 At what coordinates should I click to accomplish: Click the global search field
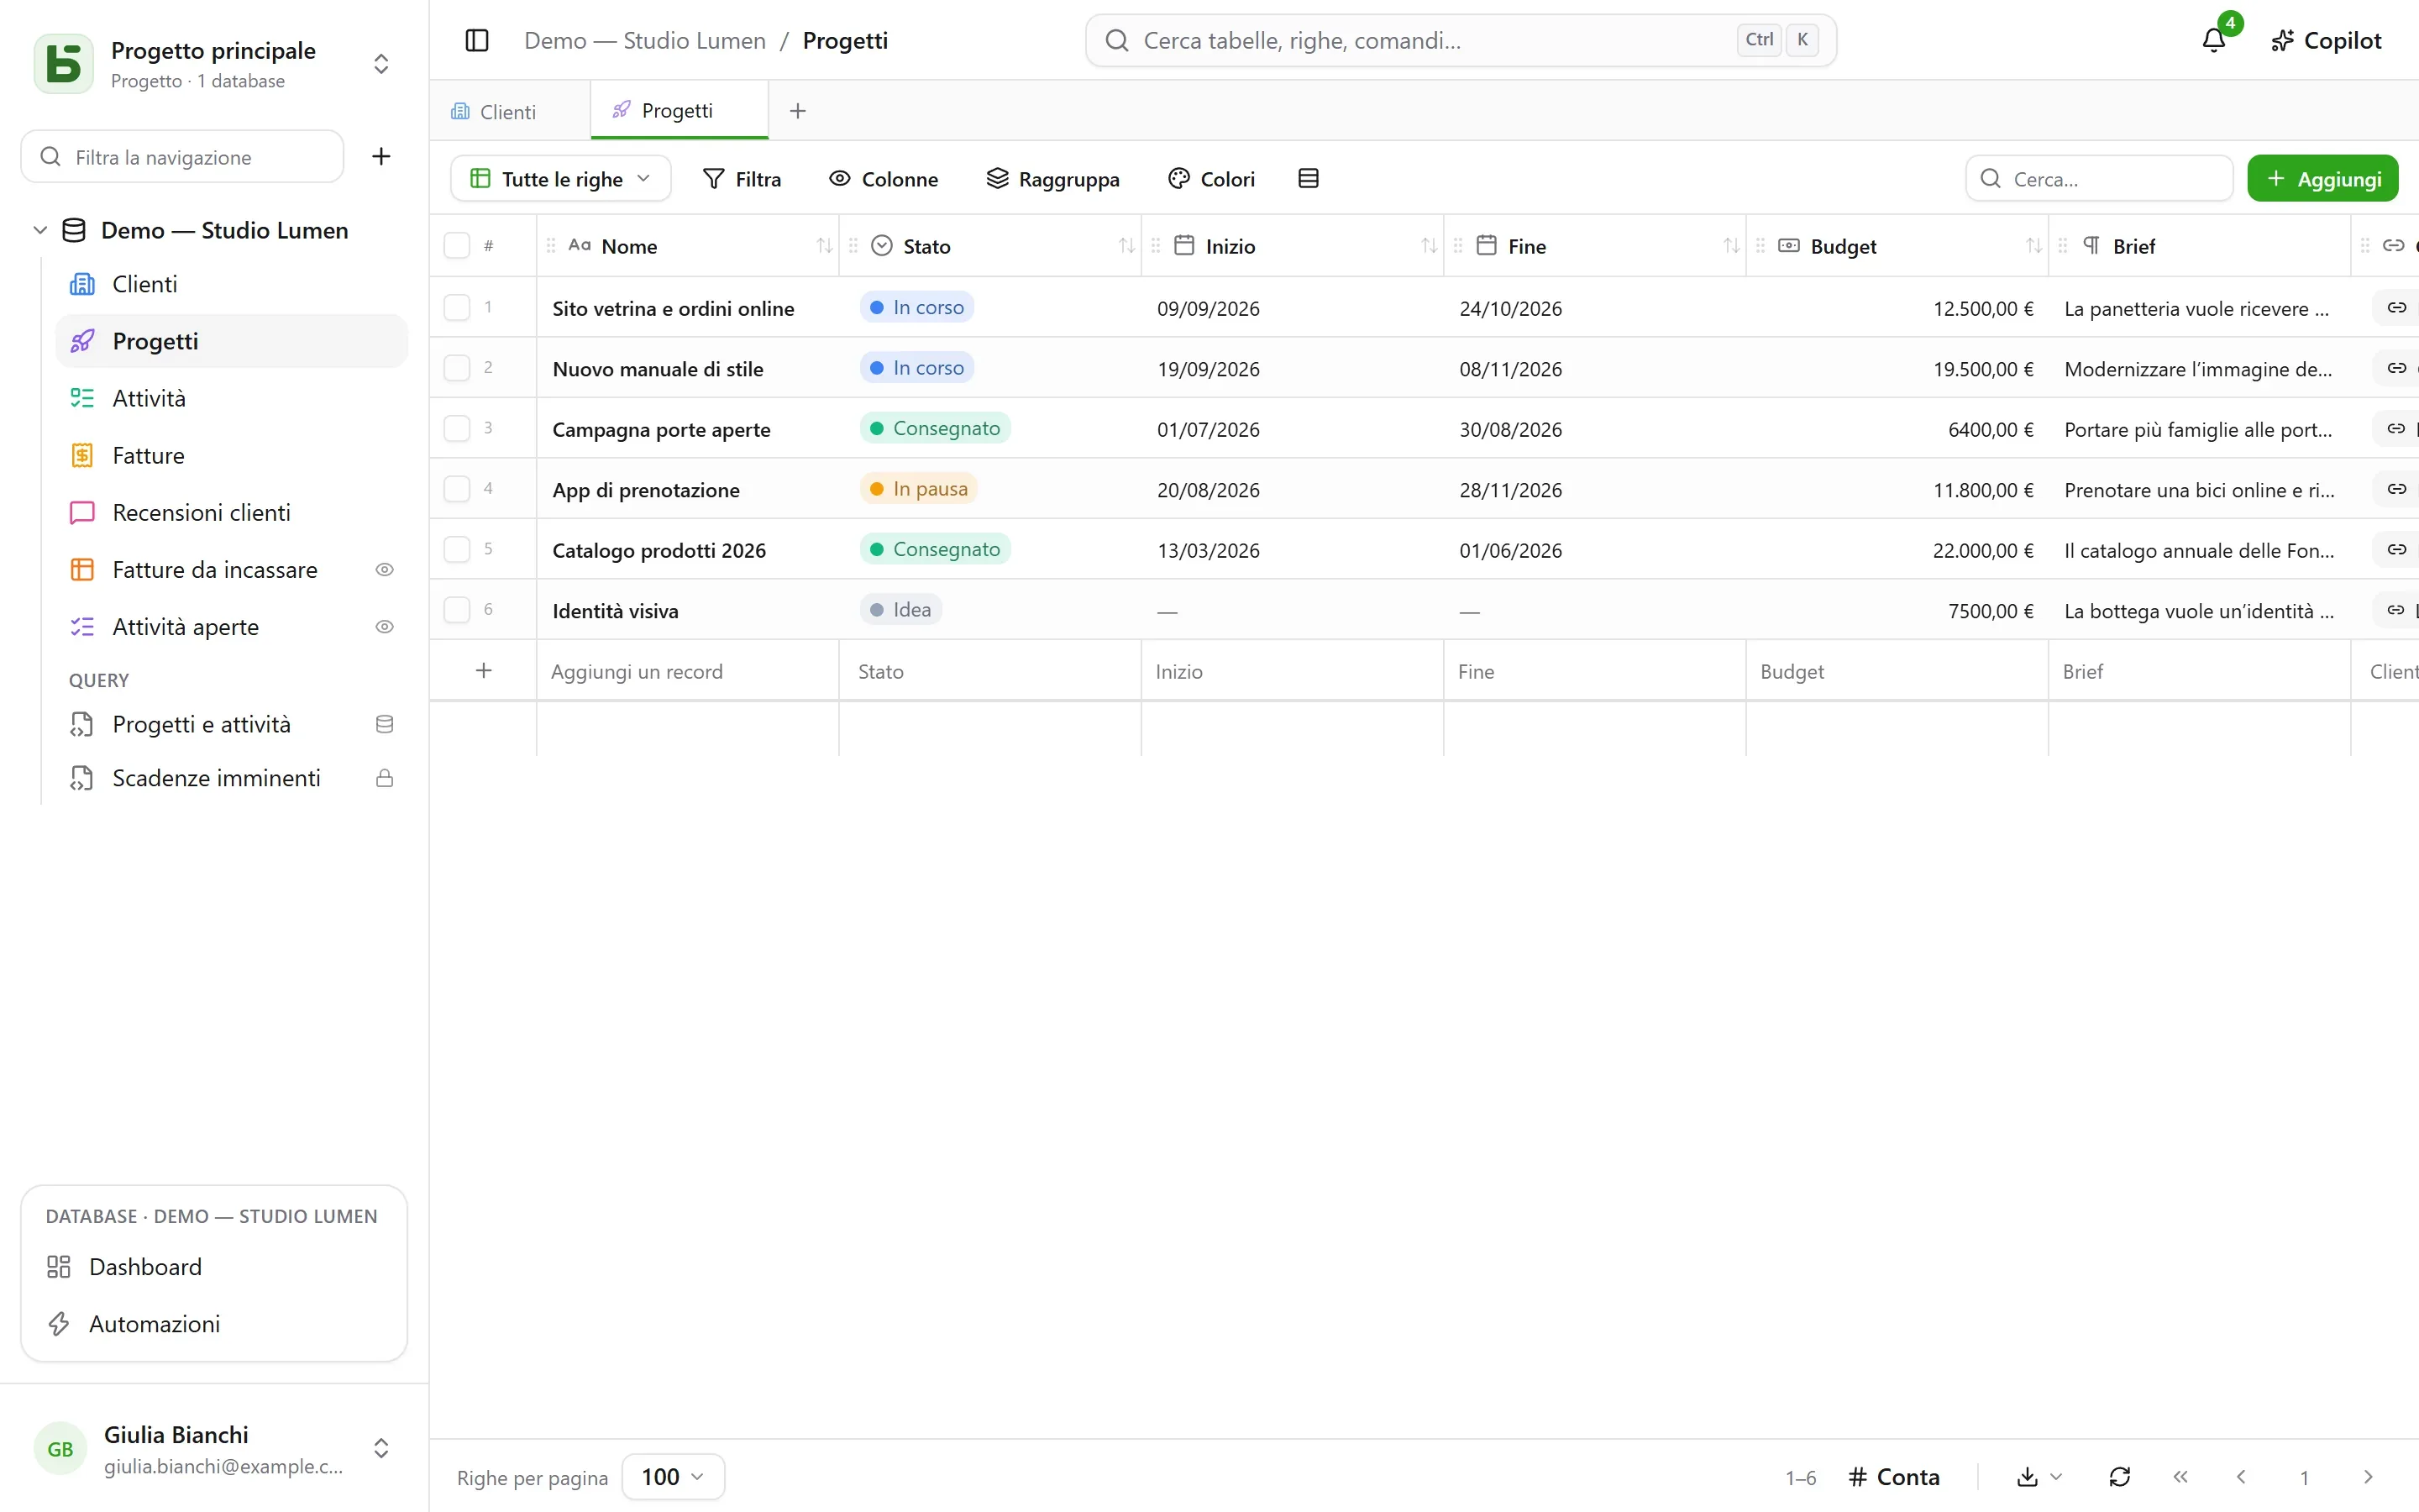tap(1461, 40)
